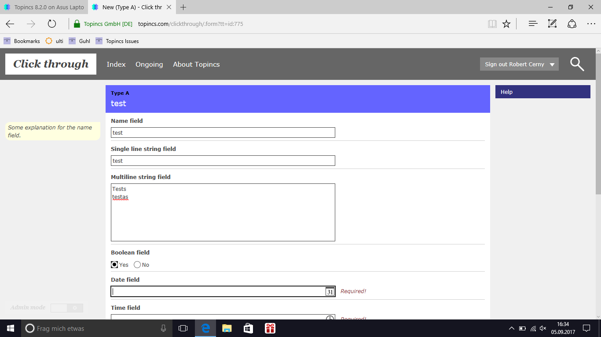Viewport: 601px width, 337px height.
Task: Open File Explorer from the taskbar
Action: point(227,328)
